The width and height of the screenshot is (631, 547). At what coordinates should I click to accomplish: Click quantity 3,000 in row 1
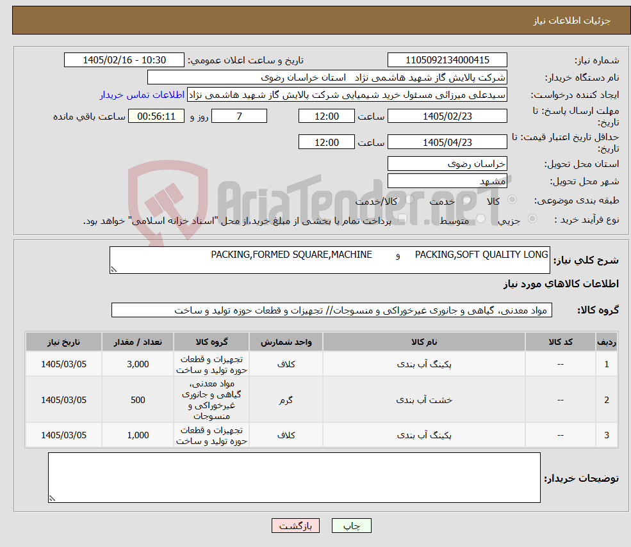click(138, 364)
